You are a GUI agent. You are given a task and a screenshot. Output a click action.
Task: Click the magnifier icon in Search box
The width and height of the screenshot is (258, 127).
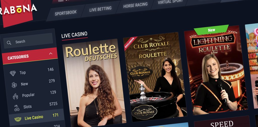pos(9,43)
